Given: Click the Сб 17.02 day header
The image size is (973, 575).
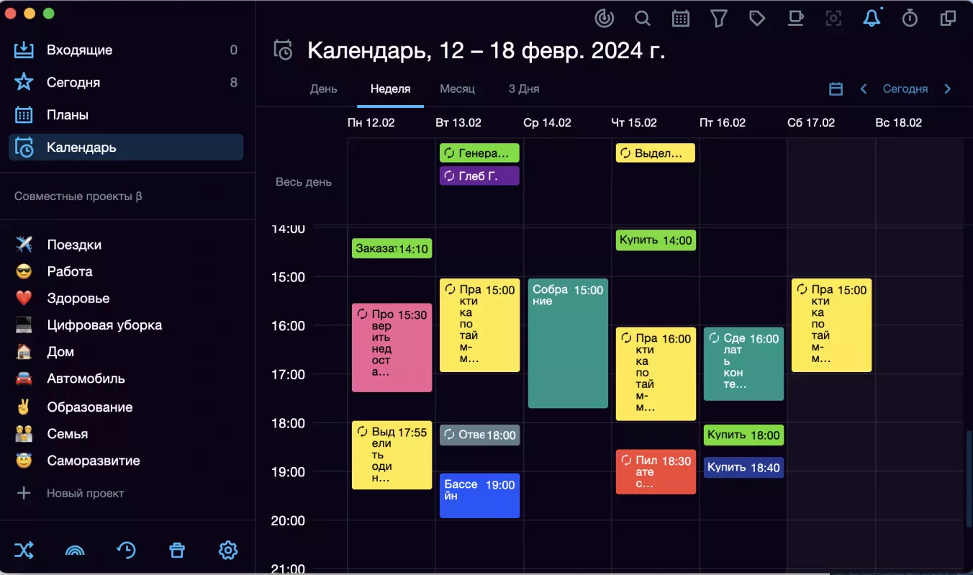Looking at the screenshot, I should [811, 123].
